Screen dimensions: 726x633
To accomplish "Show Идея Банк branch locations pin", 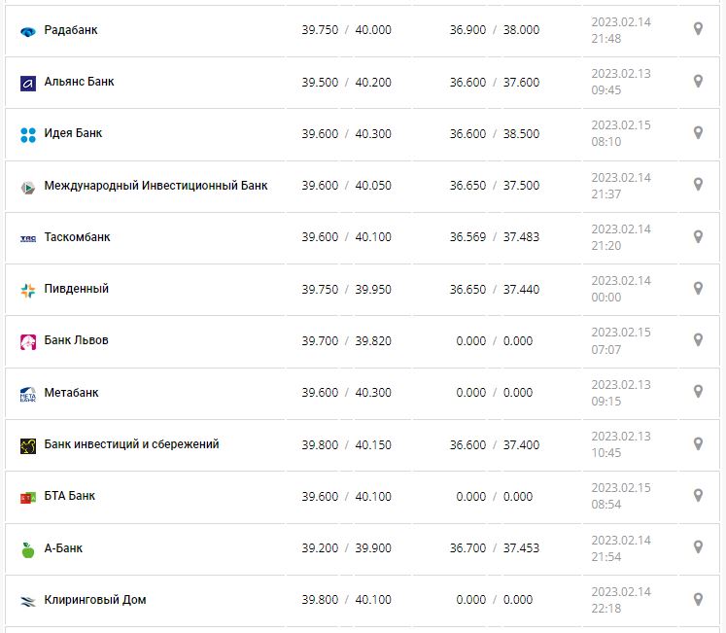I will [x=698, y=133].
